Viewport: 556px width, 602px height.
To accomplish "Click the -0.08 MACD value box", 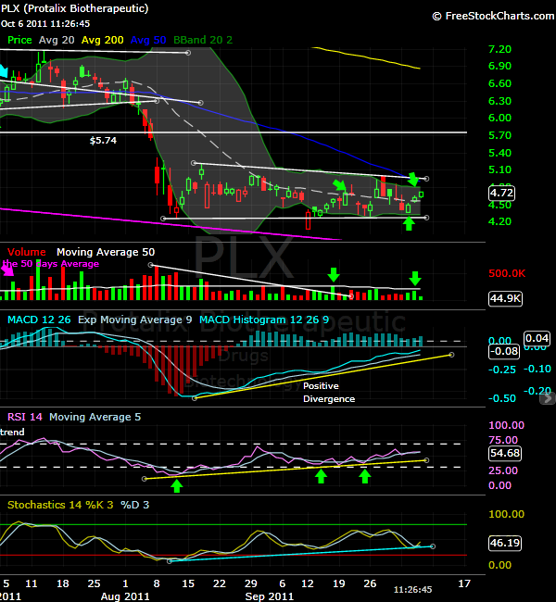I will 504,351.
